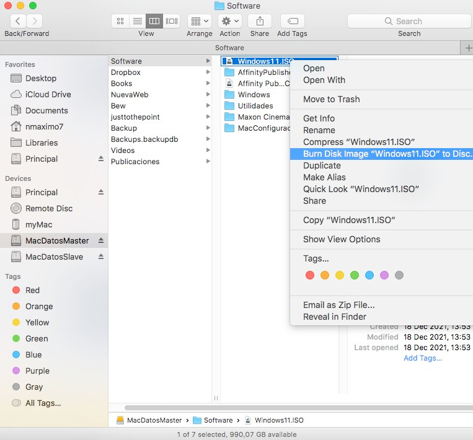Open the Arrange dropdown
The image size is (473, 440).
tap(199, 21)
